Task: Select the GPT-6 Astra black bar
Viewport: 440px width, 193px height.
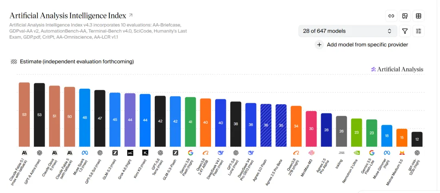Action: tap(39, 115)
